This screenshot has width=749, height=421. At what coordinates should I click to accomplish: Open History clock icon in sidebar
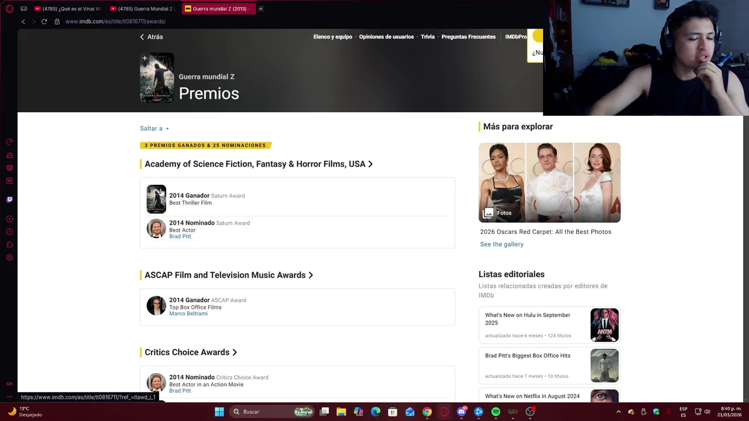[x=9, y=232]
